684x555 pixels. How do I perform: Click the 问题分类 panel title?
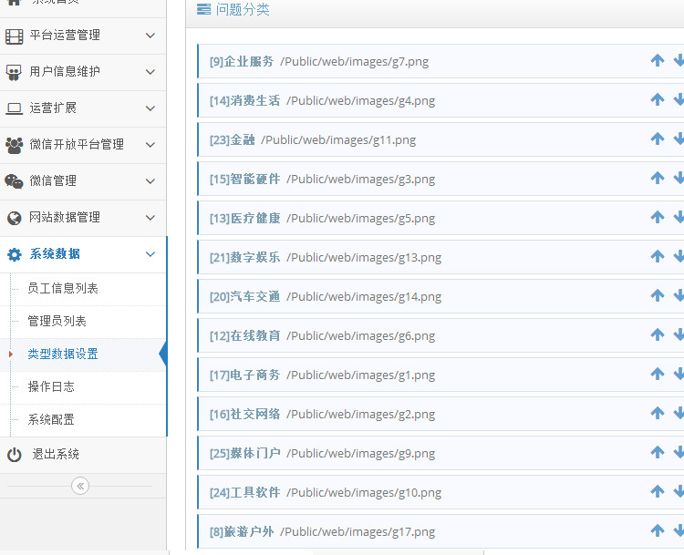(243, 9)
